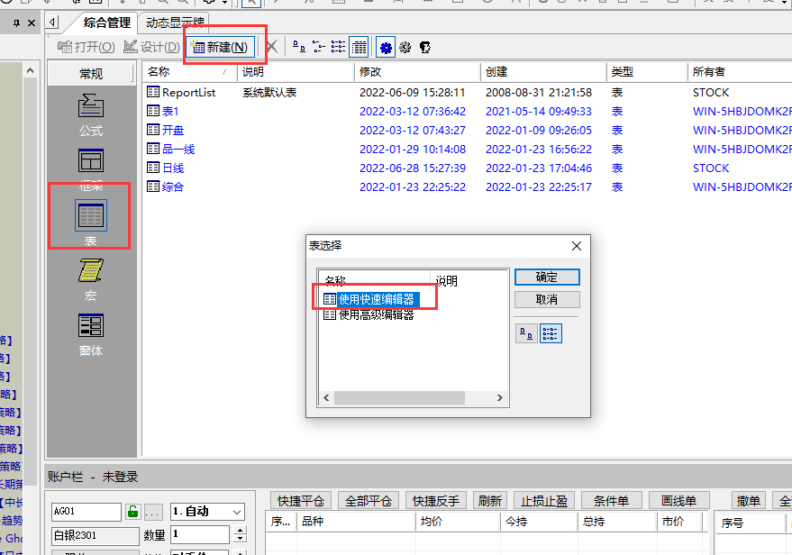The image size is (792, 555).
Task: Click the 刷新 refresh button
Action: coord(490,500)
